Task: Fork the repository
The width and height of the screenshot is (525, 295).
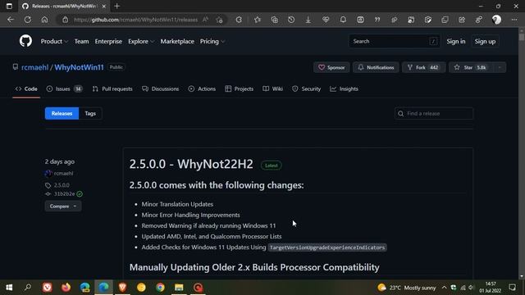Action: [423, 67]
